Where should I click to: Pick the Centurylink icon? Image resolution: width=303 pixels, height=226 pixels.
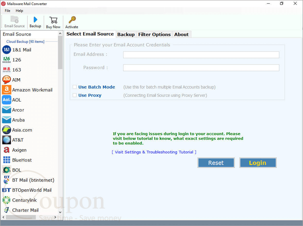click(7, 200)
